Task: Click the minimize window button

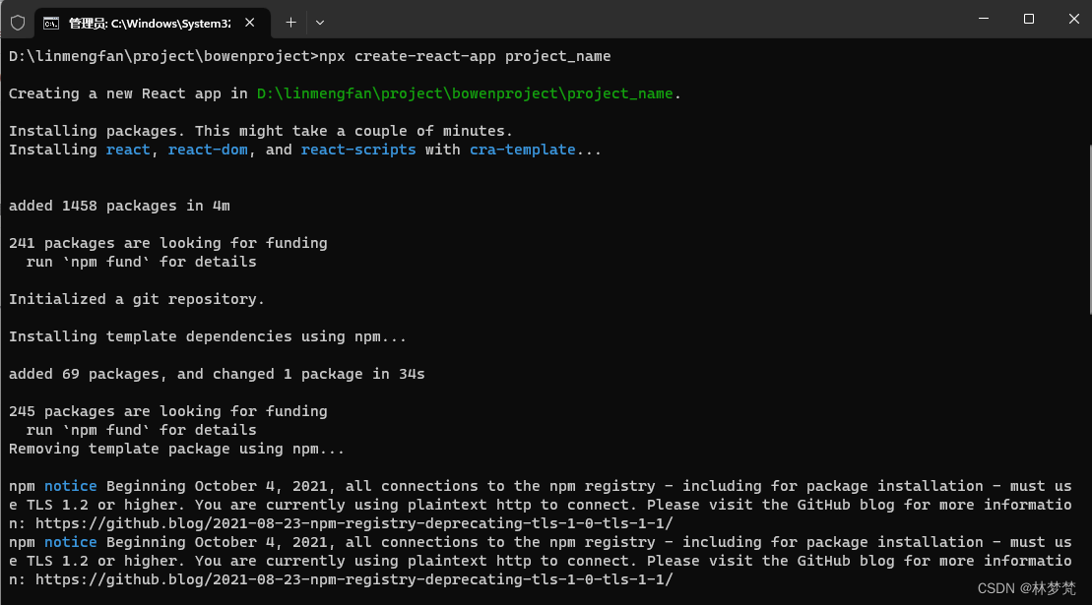Action: click(x=984, y=19)
